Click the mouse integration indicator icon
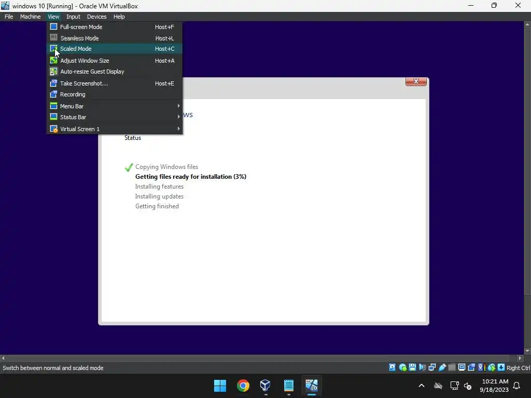Image resolution: width=531 pixels, height=398 pixels. (x=492, y=367)
